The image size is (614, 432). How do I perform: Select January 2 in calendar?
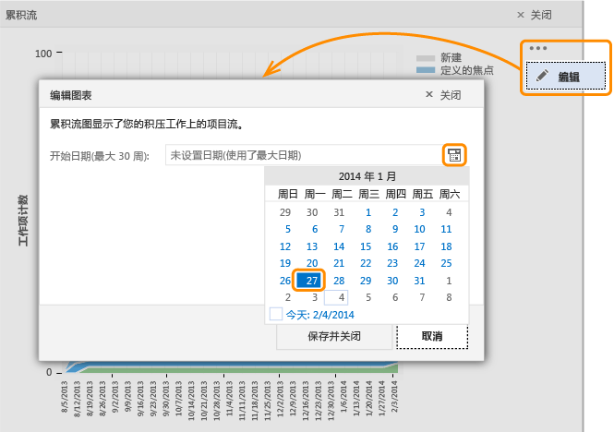pos(395,212)
